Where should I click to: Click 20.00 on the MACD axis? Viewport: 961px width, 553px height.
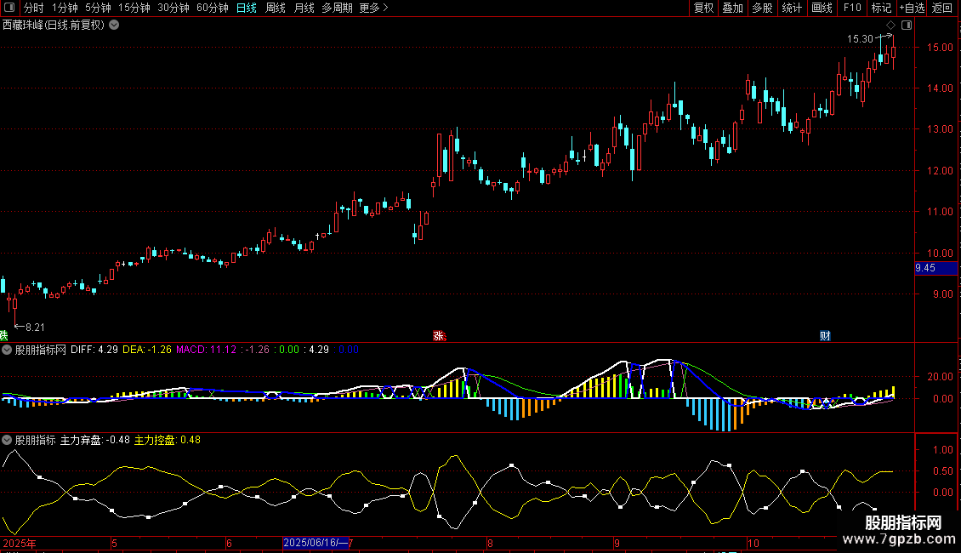coord(940,376)
